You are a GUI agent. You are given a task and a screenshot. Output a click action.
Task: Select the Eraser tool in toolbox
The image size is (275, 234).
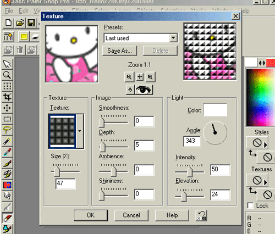pos(7,218)
